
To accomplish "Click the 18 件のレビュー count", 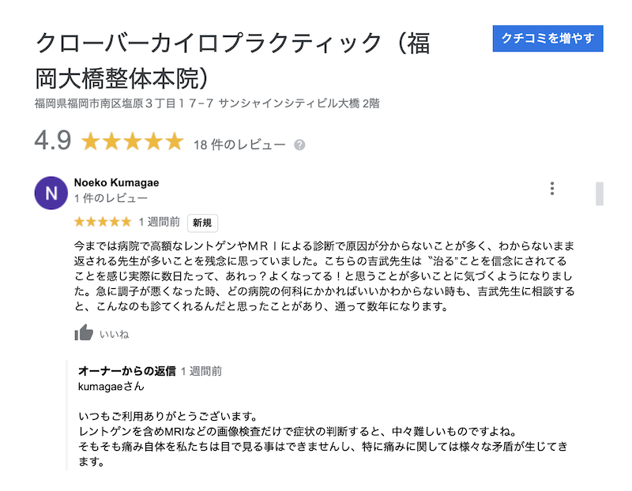I will [x=239, y=144].
